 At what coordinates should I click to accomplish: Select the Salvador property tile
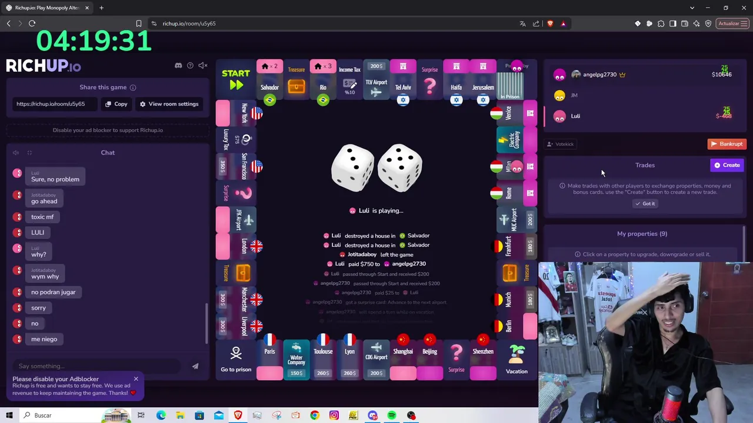269,80
